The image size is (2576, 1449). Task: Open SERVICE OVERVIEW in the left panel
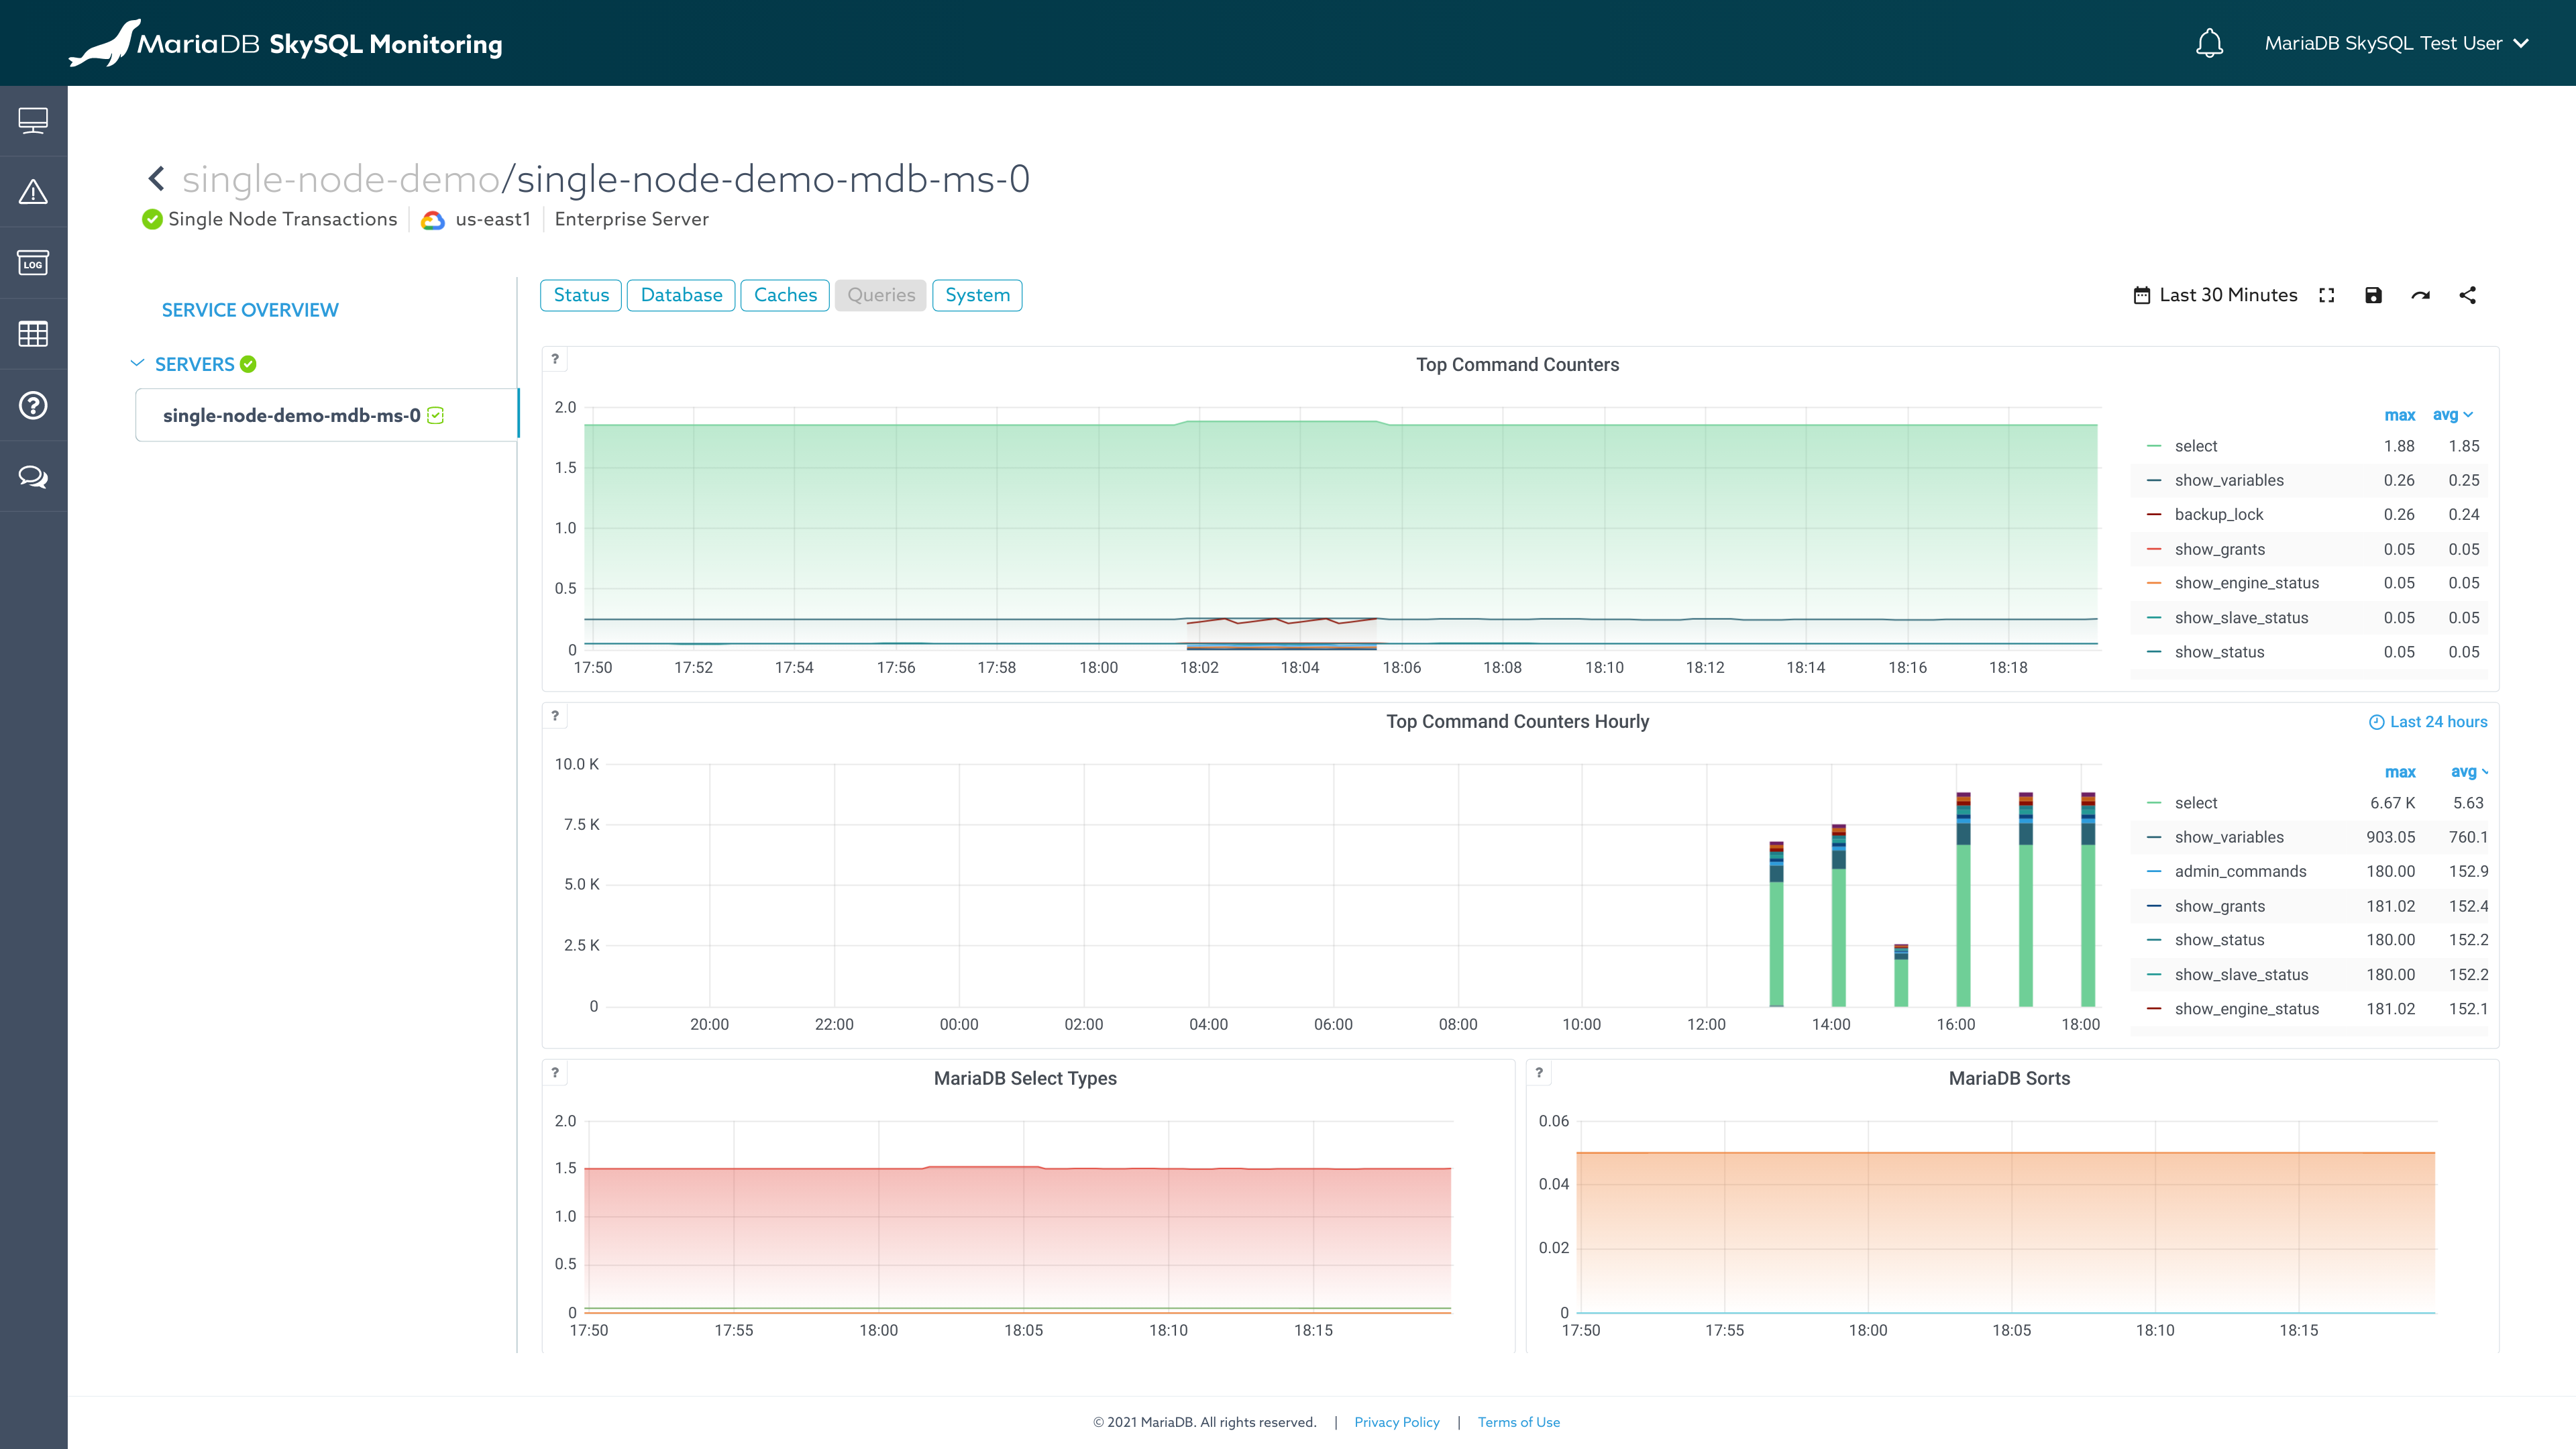(250, 310)
